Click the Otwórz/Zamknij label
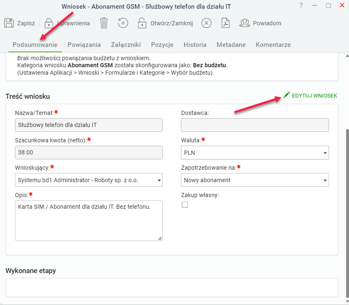This screenshot has width=349, height=305. [172, 23]
